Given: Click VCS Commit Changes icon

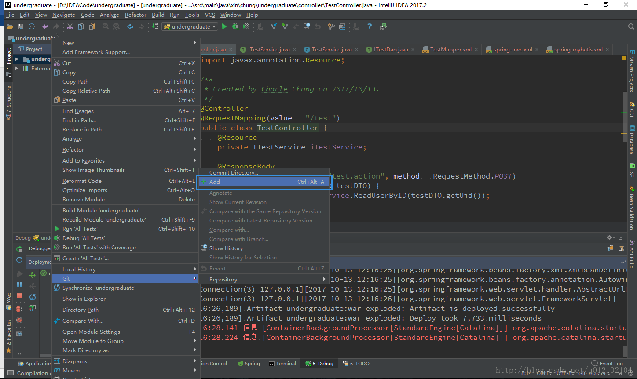Looking at the screenshot, I should click(x=285, y=27).
